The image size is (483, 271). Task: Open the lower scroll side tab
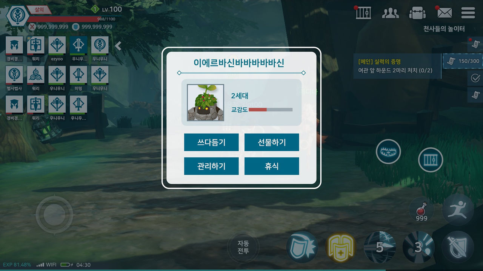pos(475,94)
